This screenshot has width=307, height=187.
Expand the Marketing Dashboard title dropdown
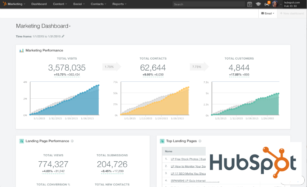coord(69,26)
